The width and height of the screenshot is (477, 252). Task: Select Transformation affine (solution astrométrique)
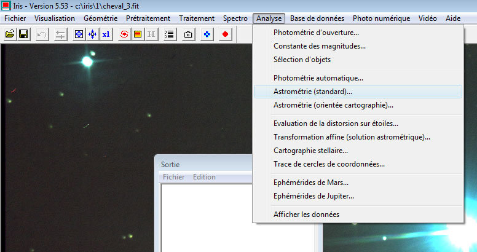(x=358, y=137)
